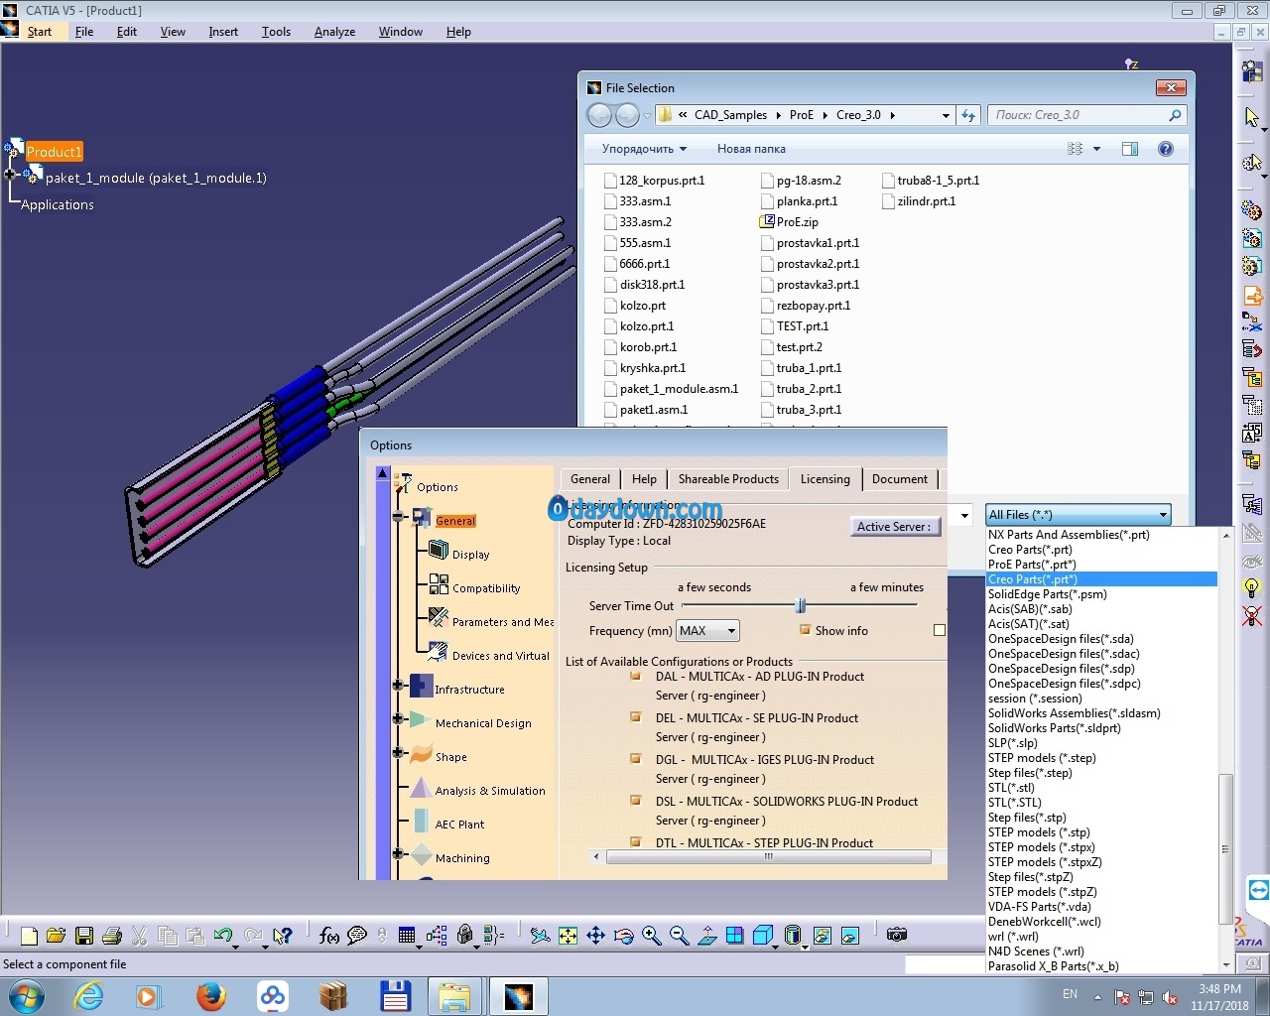Open the Tools menu
The height and width of the screenshot is (1016, 1270).
coord(276,32)
